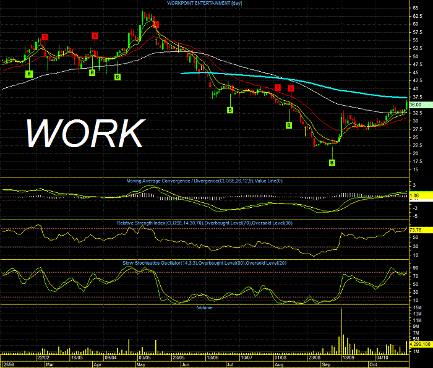
Task: Click the 1.06 MACD value label
Action: (x=421, y=195)
